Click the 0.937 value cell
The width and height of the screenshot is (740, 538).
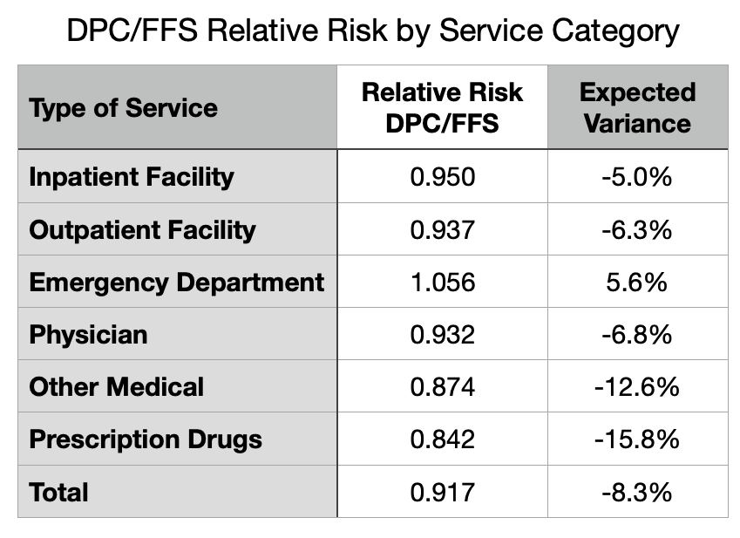[x=442, y=229]
